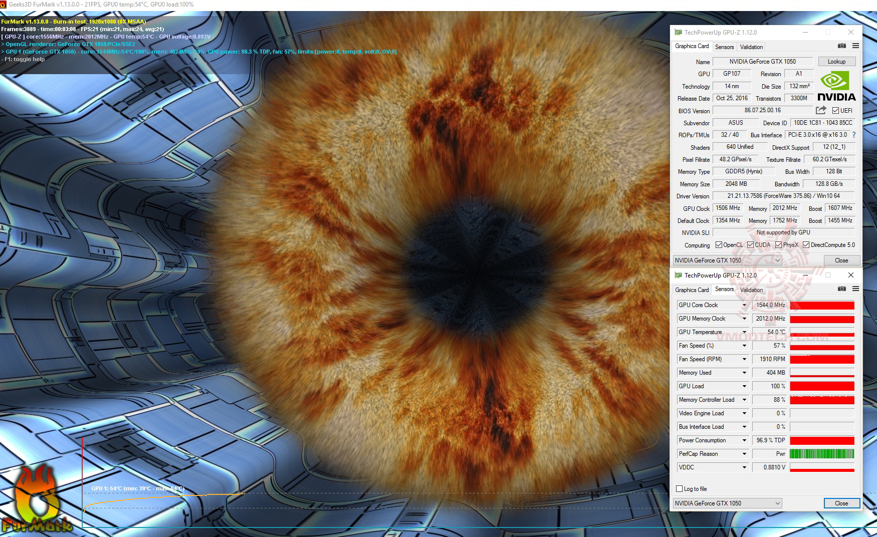Open the Validation tab in the Sensors window
Screen dimensions: 877x537
(x=751, y=290)
